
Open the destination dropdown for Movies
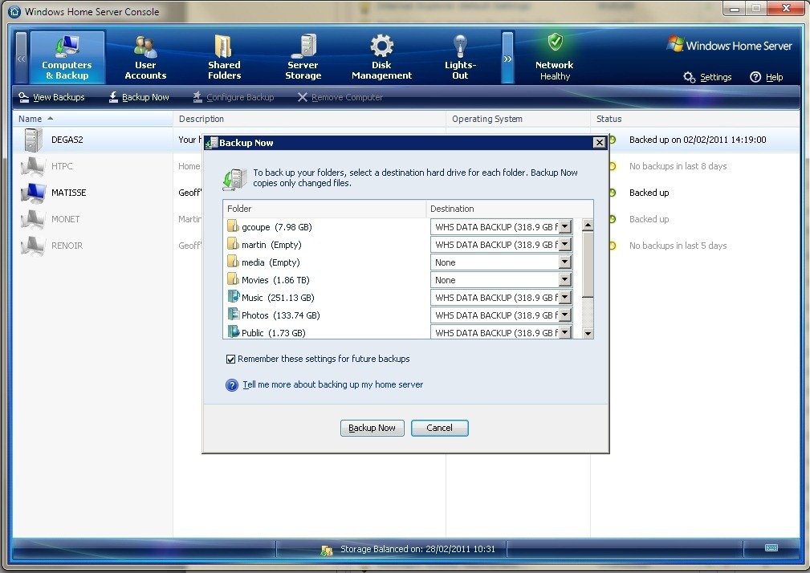click(x=565, y=280)
